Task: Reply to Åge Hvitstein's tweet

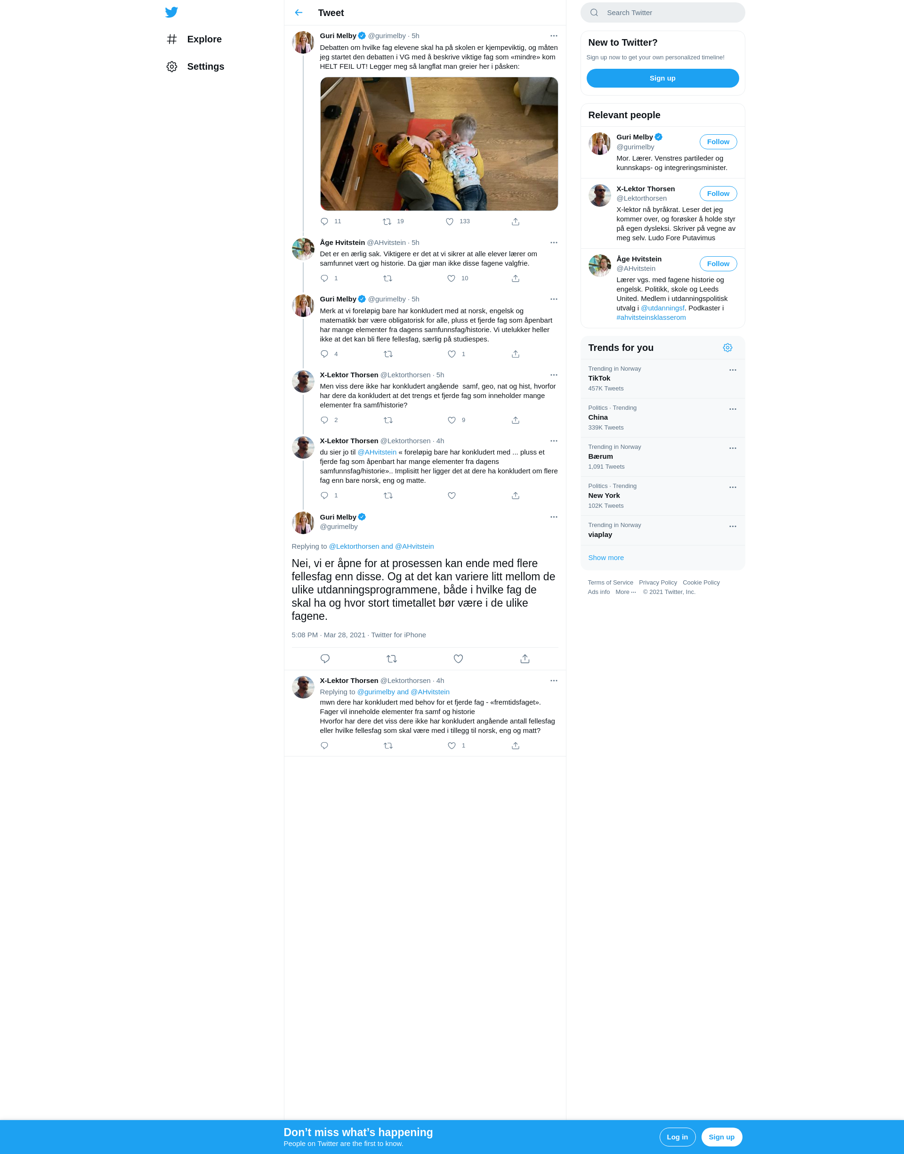Action: pyautogui.click(x=324, y=278)
